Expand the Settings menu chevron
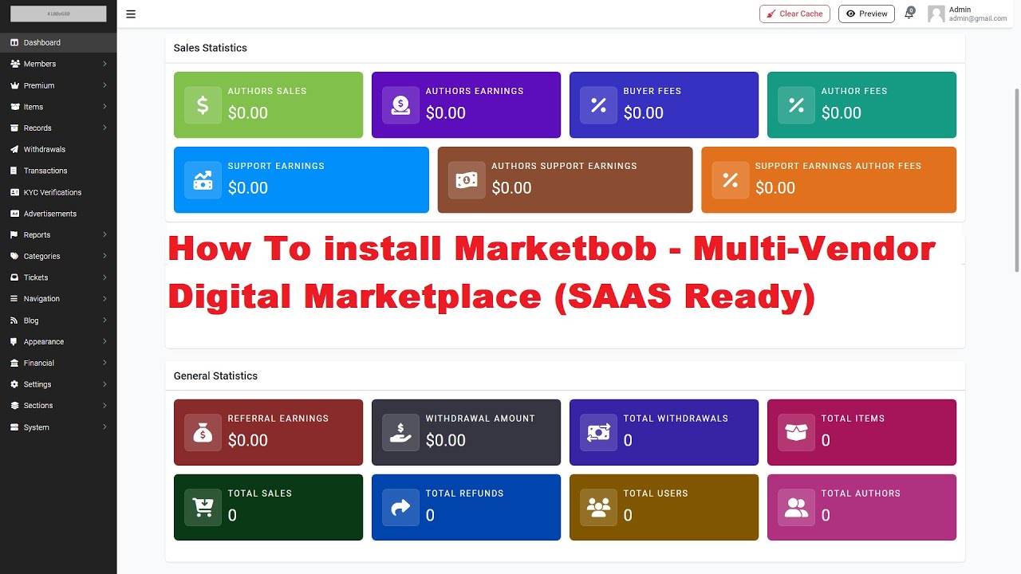The width and height of the screenshot is (1021, 574). pyautogui.click(x=104, y=384)
